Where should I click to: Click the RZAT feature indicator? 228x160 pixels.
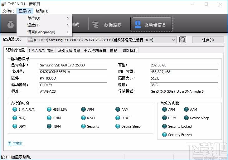click(x=83, y=118)
